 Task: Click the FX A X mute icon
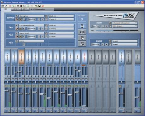tap(20, 29)
